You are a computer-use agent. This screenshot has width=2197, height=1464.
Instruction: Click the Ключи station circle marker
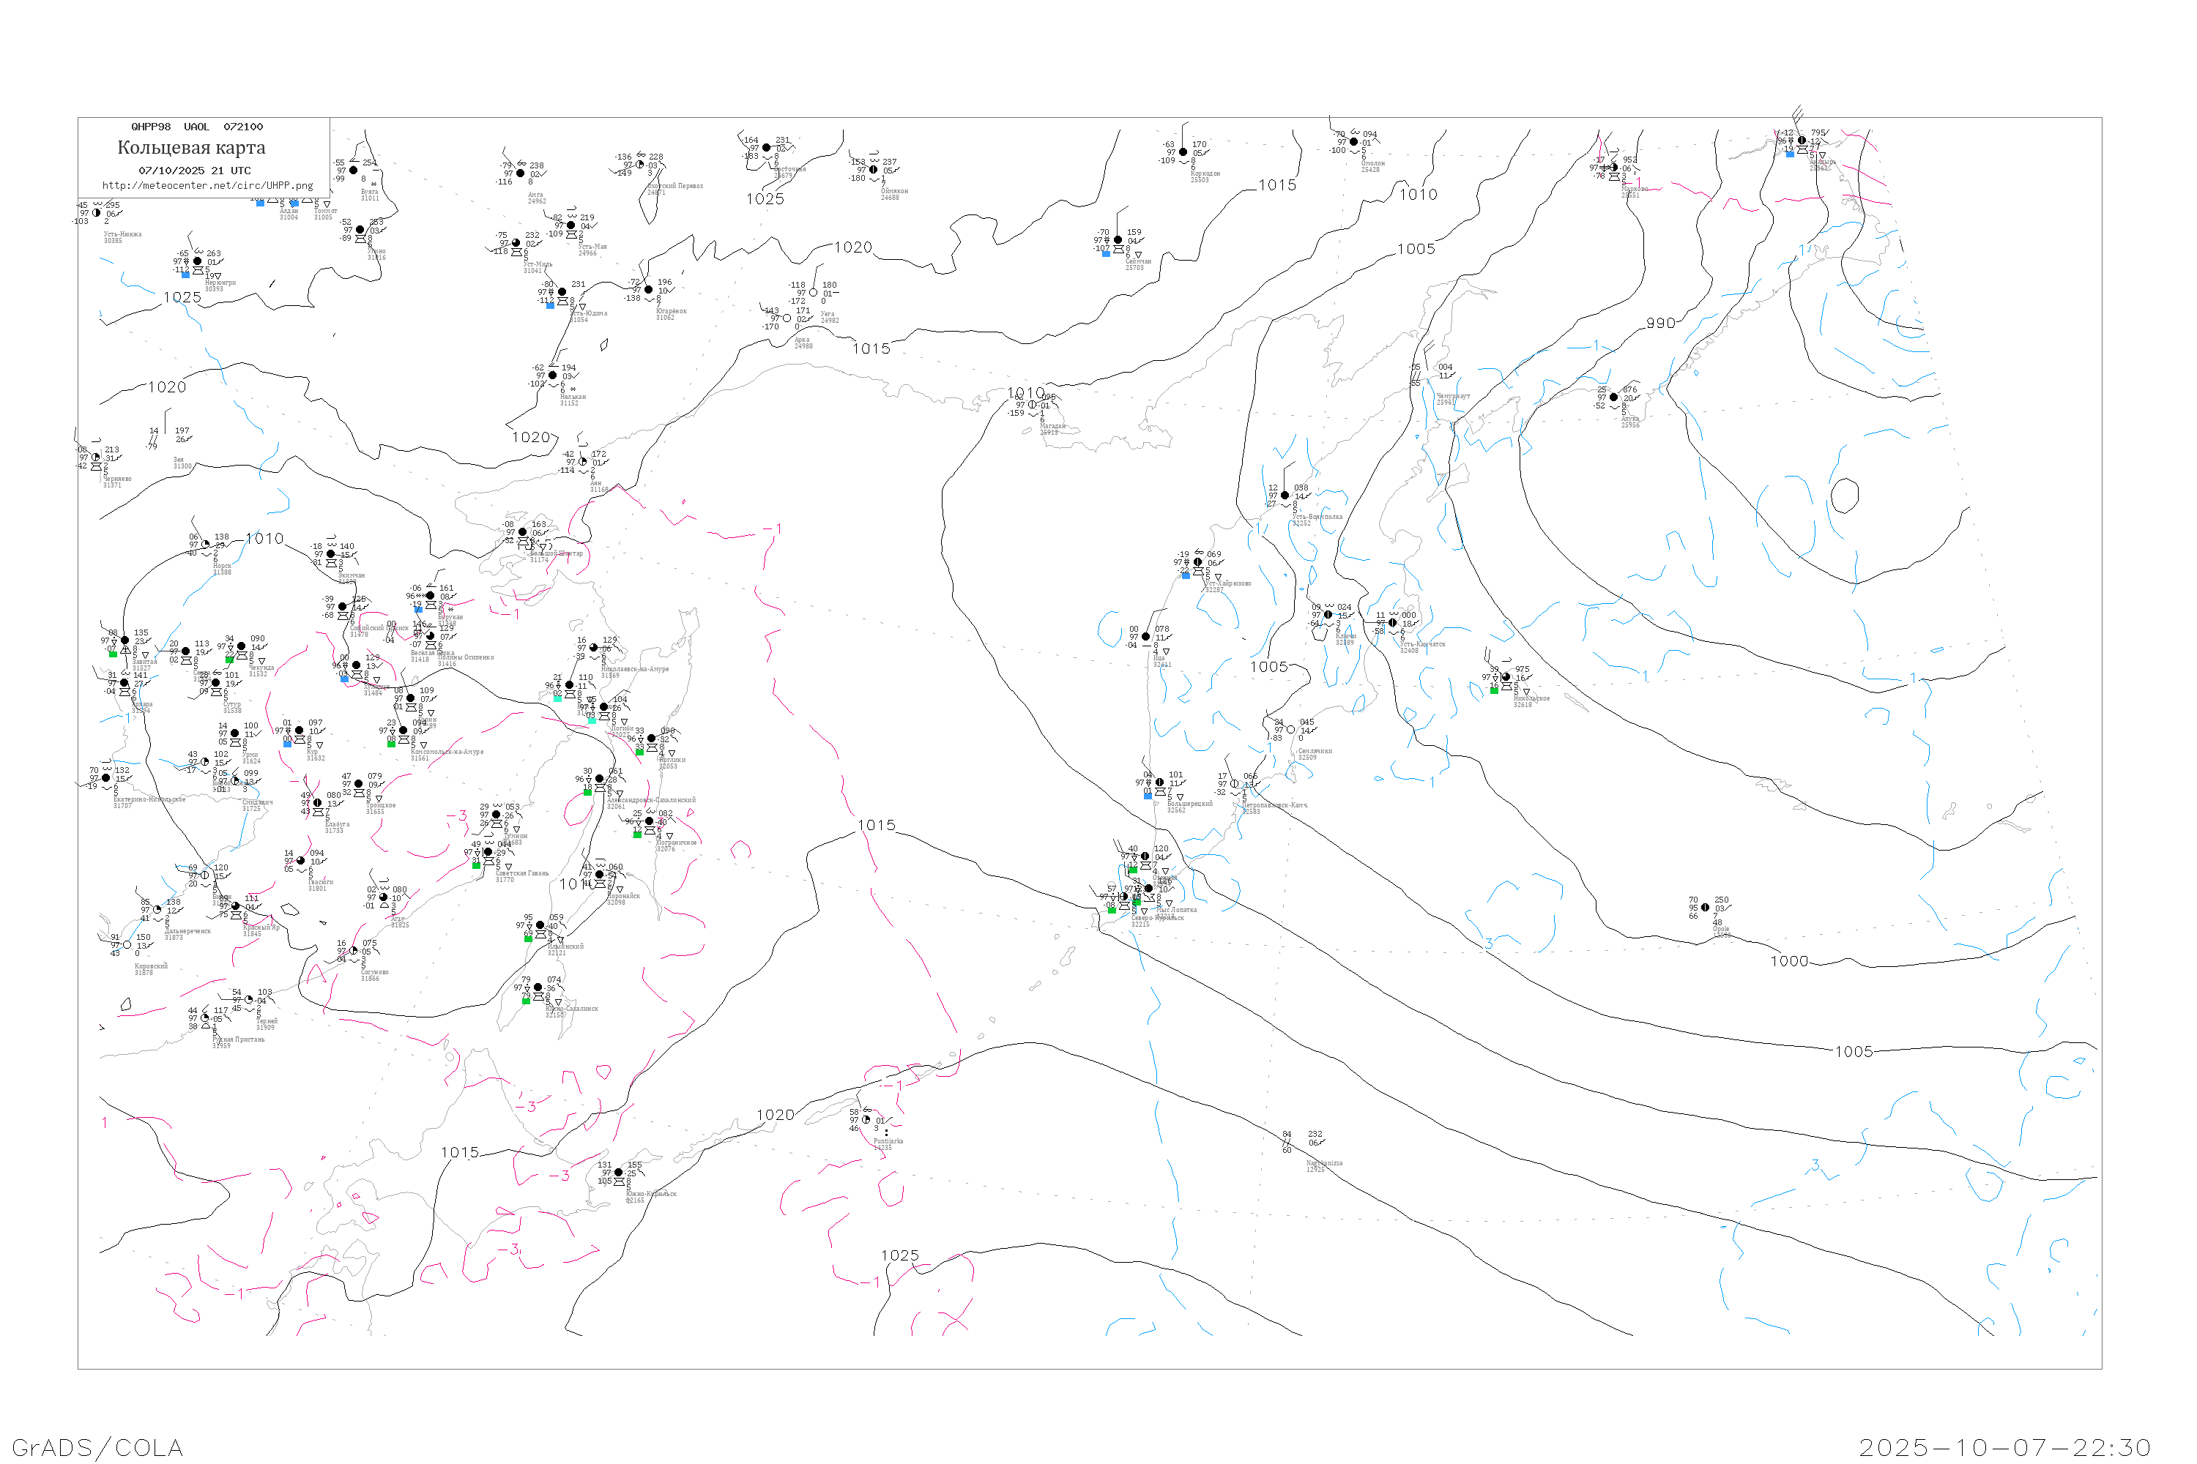pyautogui.click(x=1328, y=616)
